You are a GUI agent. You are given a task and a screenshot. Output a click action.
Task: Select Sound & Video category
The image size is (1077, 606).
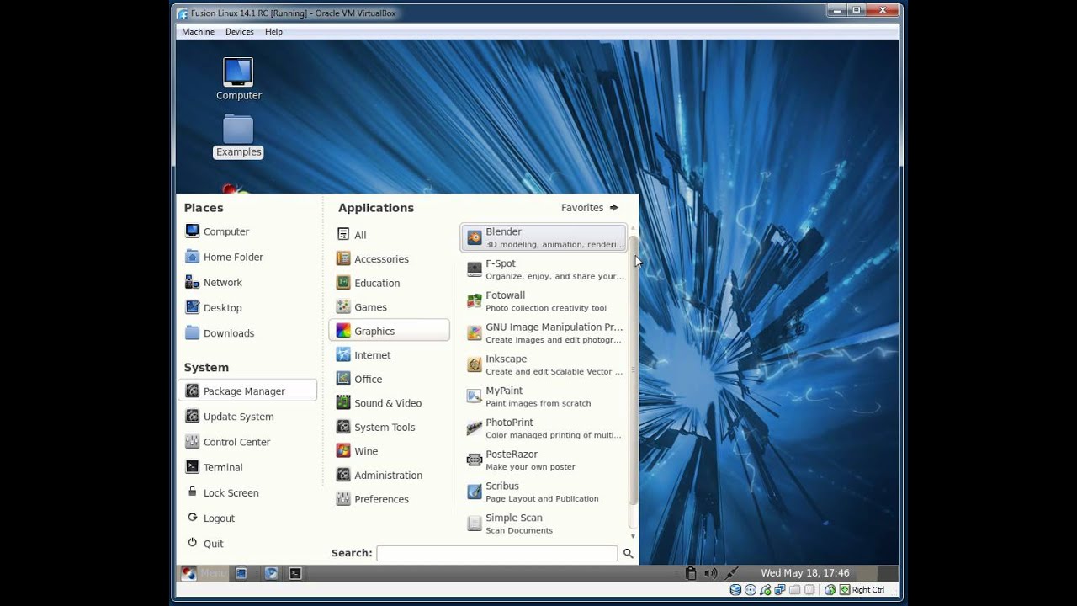(389, 403)
